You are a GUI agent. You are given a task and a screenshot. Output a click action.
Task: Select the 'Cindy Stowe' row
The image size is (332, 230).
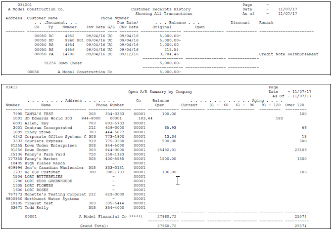[38, 132]
